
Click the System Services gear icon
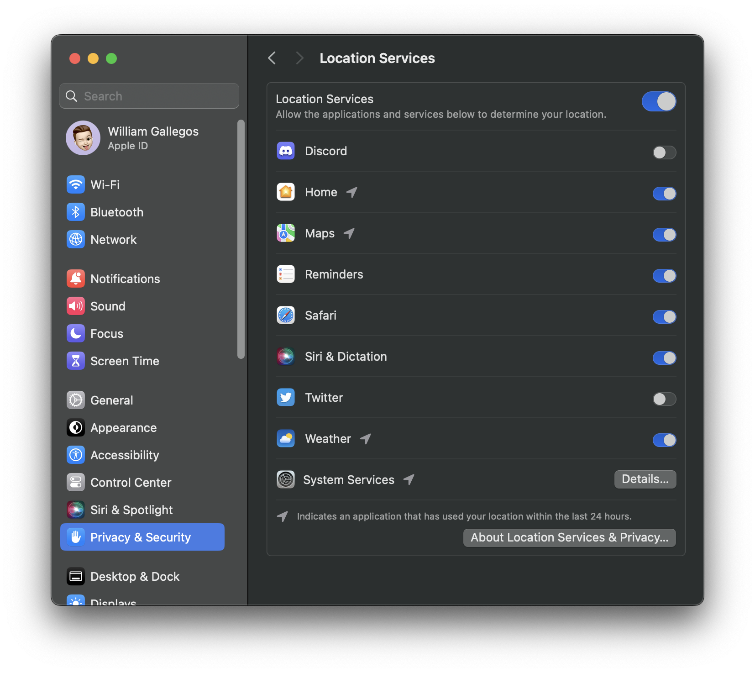click(x=286, y=480)
